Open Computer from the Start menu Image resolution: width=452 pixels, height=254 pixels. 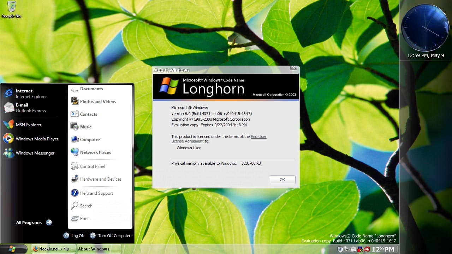point(89,139)
